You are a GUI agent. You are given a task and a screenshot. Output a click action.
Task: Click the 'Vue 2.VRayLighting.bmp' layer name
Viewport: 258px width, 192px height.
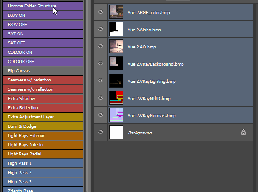152,81
